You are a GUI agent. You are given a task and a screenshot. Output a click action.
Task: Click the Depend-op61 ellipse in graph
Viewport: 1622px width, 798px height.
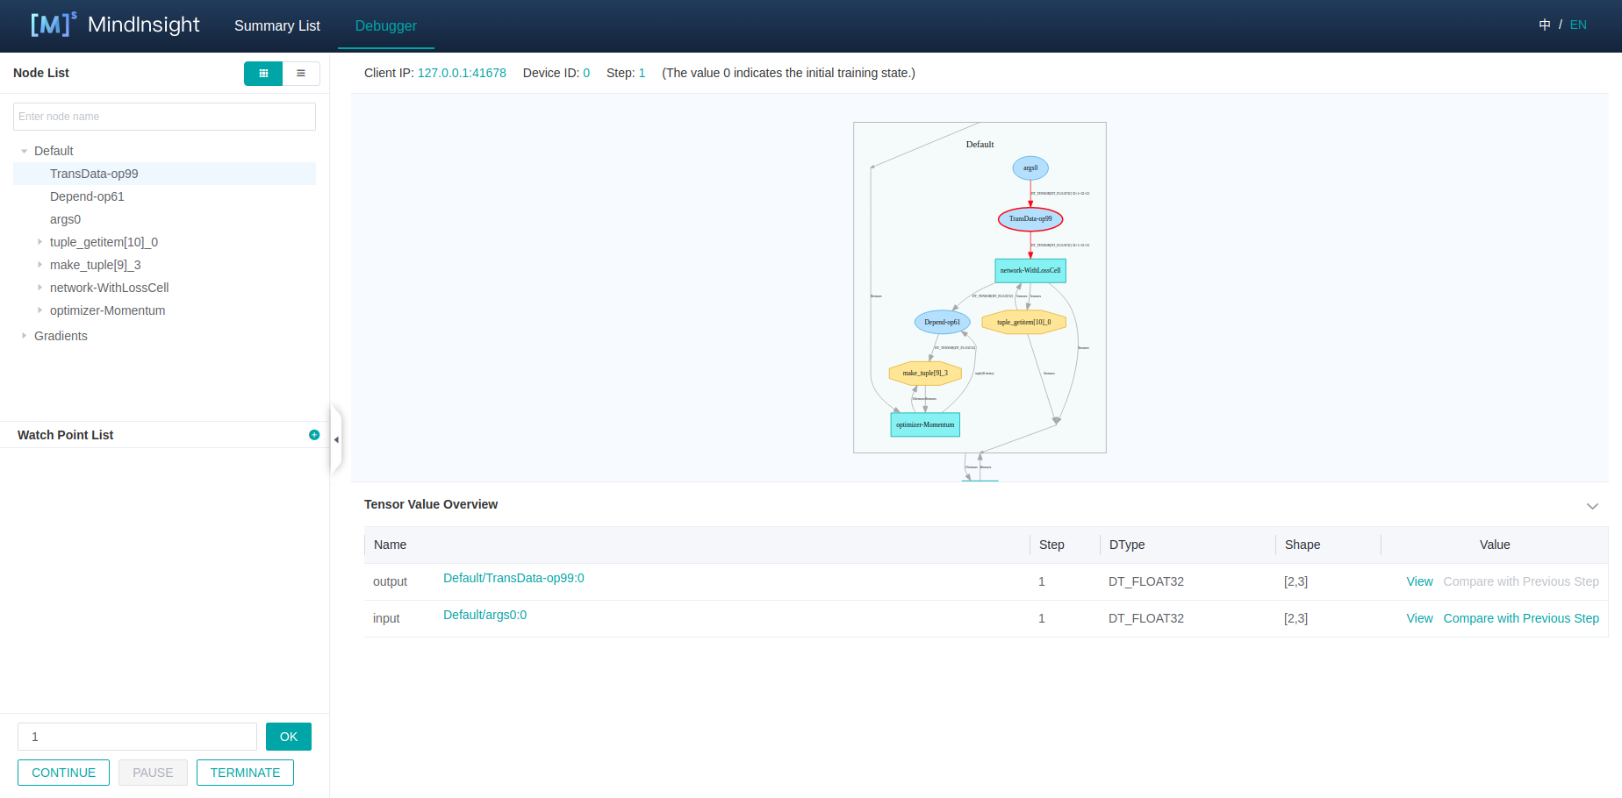[942, 322]
